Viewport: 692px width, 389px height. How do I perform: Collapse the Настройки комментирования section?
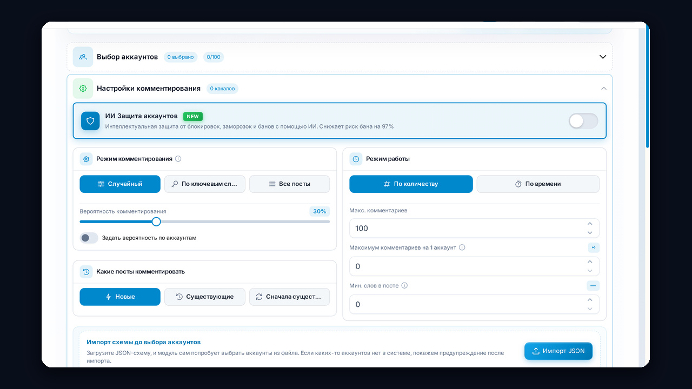click(604, 89)
